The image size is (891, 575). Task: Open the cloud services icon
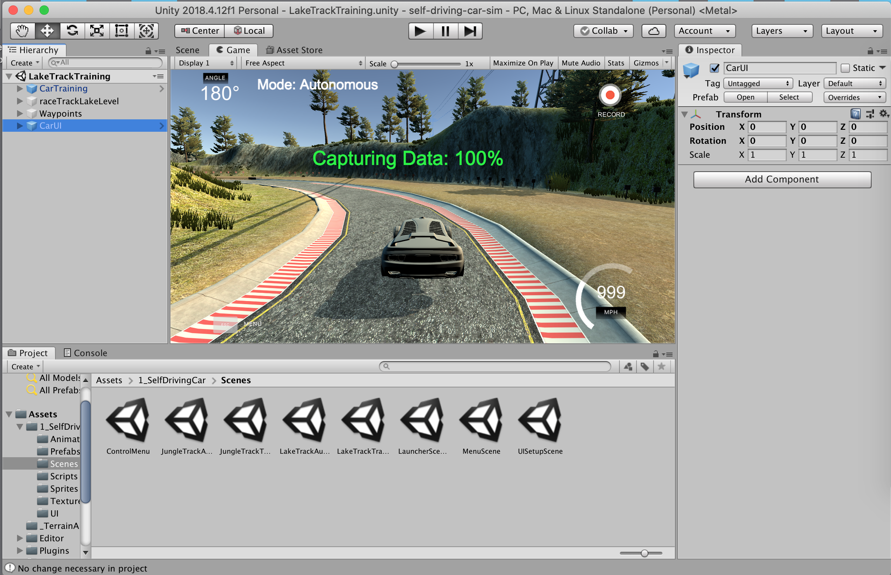pos(654,31)
